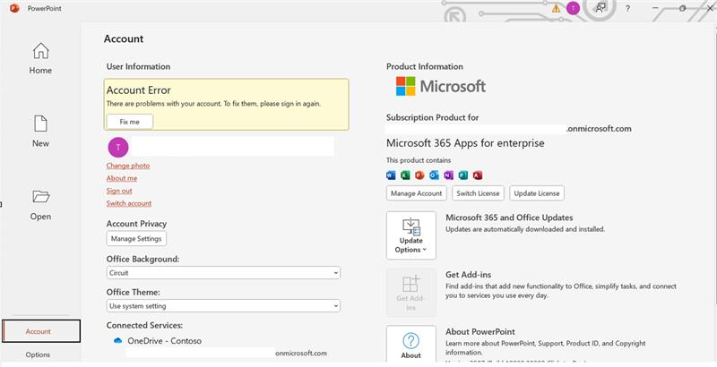This screenshot has height=367, width=717.
Task: Click the Word app icon
Action: coord(391,175)
